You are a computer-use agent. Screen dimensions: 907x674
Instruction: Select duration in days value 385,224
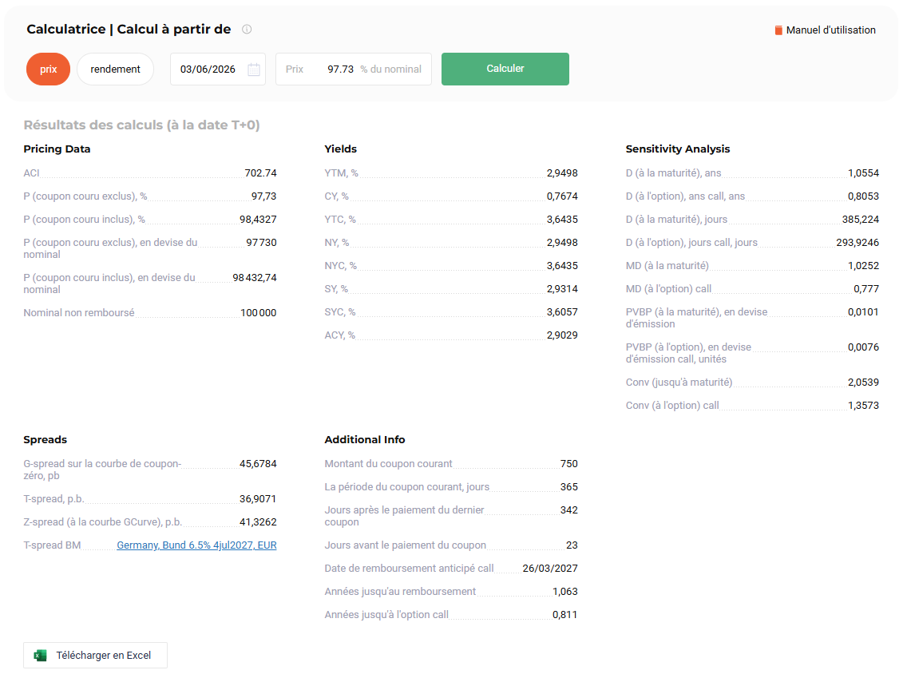[x=861, y=220]
